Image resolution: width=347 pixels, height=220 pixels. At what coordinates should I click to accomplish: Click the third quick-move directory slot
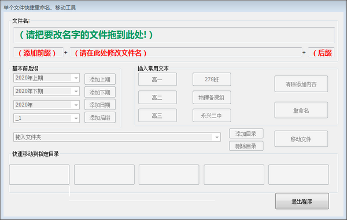click(x=169, y=175)
